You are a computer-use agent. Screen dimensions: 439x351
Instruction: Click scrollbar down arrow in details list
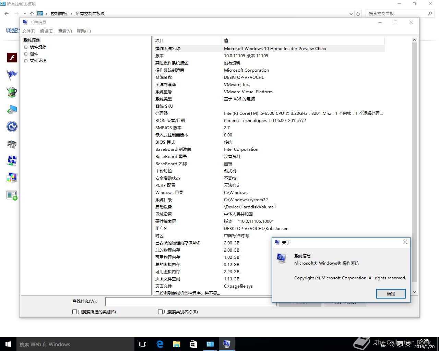pyautogui.click(x=414, y=292)
